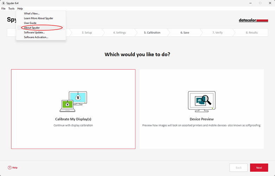Image resolution: width=275 pixels, height=176 pixels.
Task: Go to the 3. Setup step
Action: pos(87,33)
